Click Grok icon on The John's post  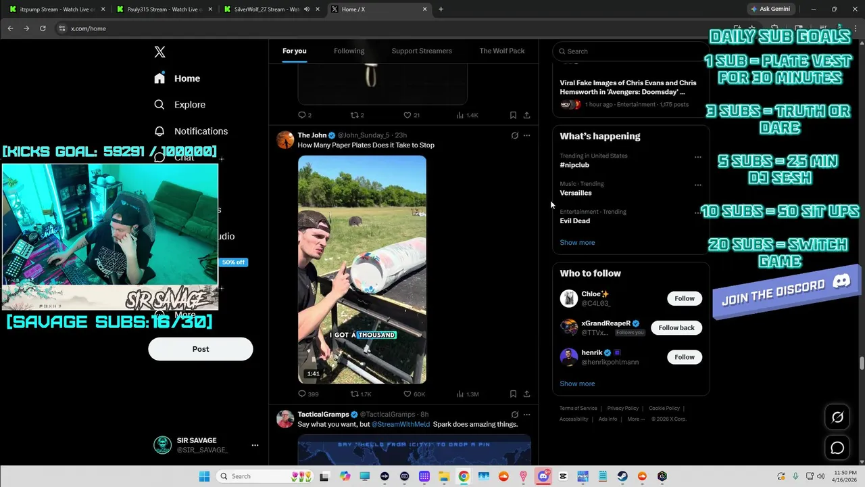[x=515, y=135]
